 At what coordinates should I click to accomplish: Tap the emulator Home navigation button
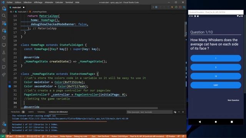click(216, 122)
